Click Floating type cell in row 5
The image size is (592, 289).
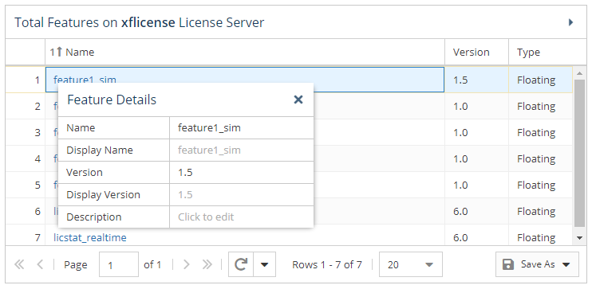(x=541, y=185)
